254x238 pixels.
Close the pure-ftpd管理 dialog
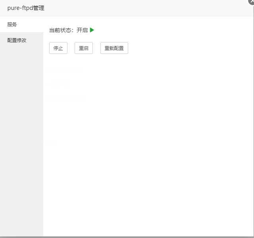251,2
